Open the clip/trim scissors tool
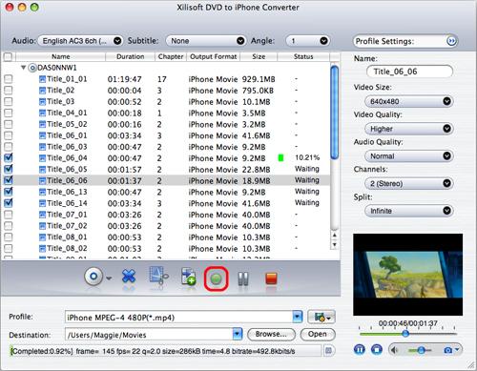 pos(158,277)
